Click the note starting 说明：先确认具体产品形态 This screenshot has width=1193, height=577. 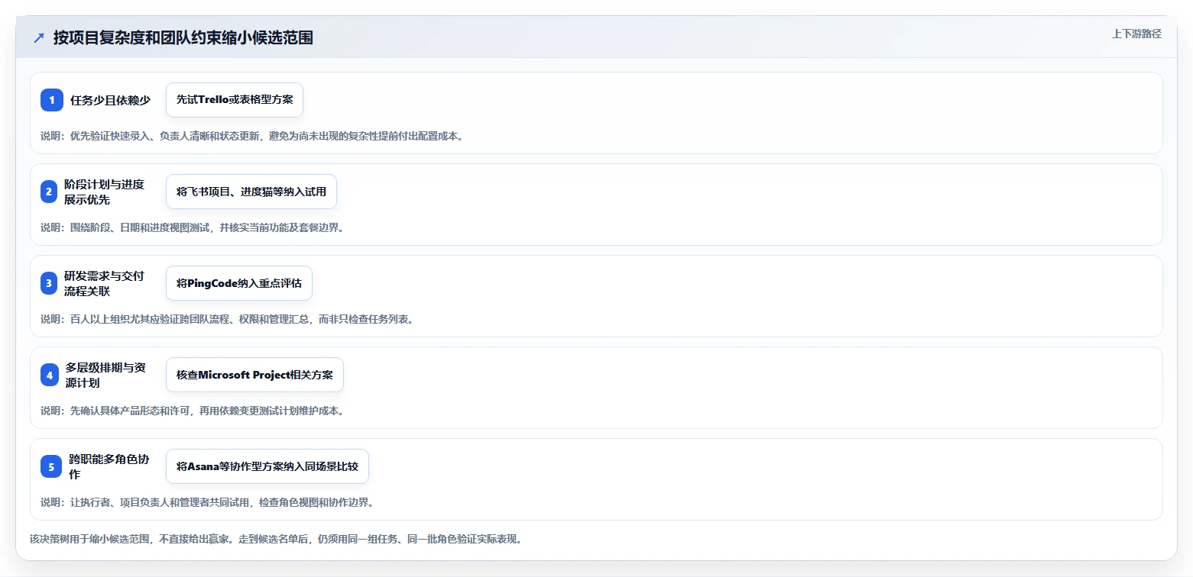pyautogui.click(x=193, y=411)
